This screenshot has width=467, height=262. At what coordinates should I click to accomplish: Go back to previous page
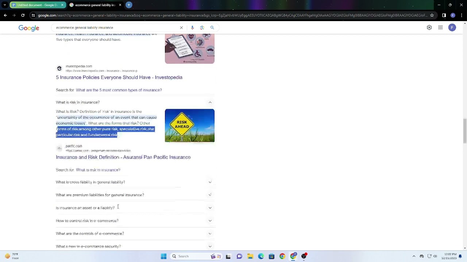[5, 15]
